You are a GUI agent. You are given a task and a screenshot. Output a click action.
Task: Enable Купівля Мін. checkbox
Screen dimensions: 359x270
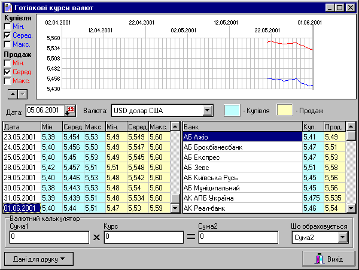coord(7,27)
